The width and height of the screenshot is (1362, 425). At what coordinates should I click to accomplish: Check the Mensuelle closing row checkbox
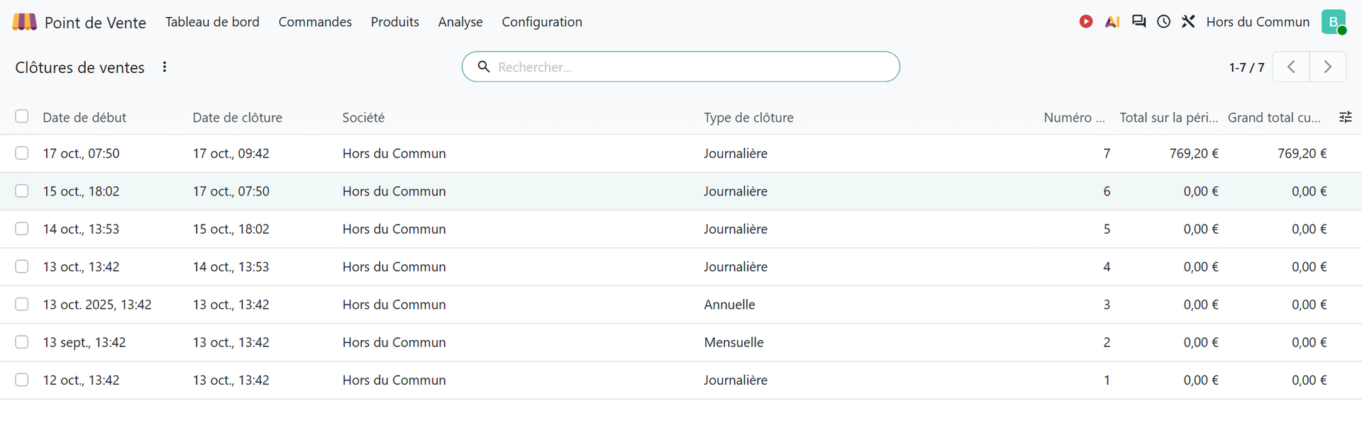(22, 342)
